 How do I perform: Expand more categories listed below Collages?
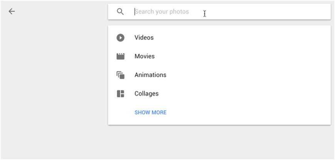(x=150, y=113)
